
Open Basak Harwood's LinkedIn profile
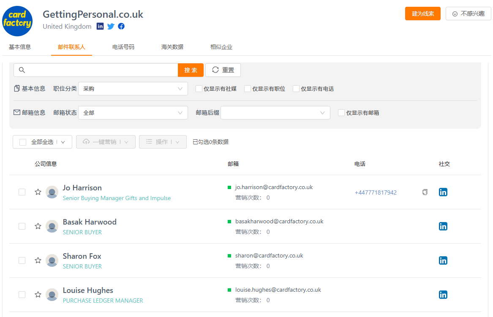(443, 226)
